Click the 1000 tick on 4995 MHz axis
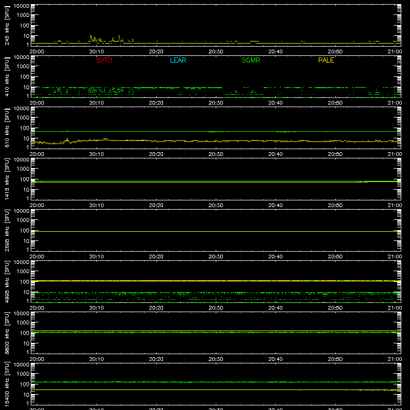This screenshot has height=410, width=410. coord(23,272)
